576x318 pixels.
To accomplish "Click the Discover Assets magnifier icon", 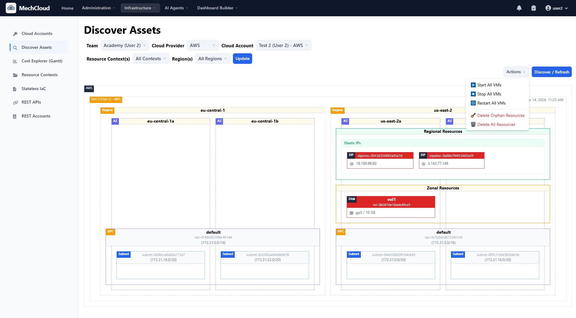I will pos(15,47).
